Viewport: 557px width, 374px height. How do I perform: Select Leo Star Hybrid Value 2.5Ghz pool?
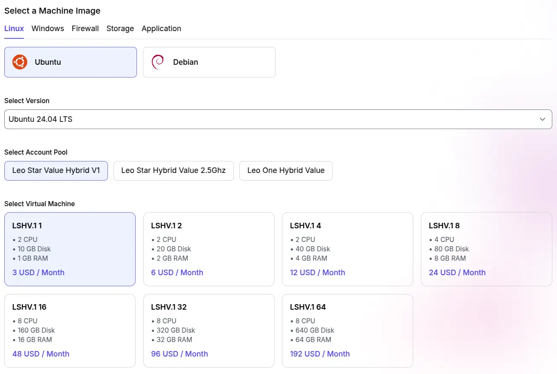click(173, 170)
